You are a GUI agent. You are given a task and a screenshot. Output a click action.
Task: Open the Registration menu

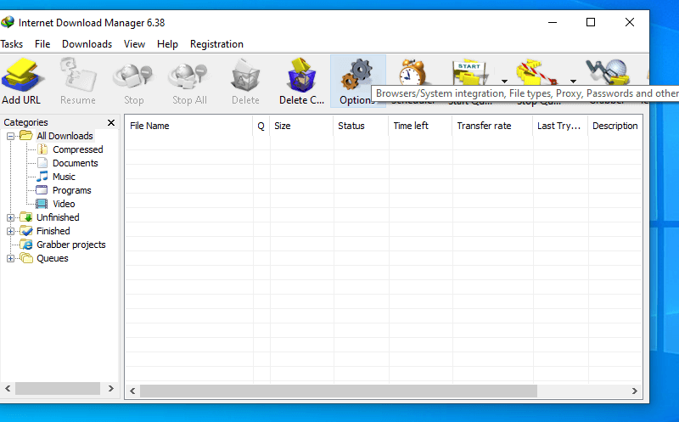216,44
